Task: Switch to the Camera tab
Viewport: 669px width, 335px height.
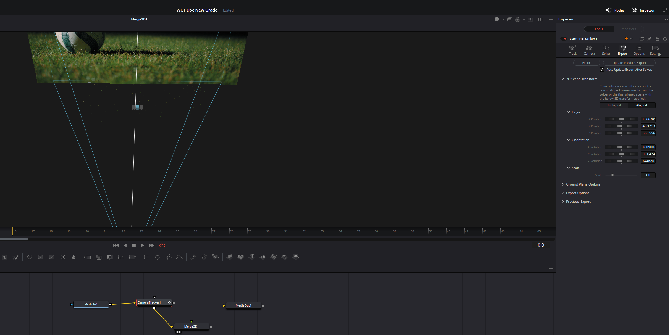Action: tap(589, 50)
